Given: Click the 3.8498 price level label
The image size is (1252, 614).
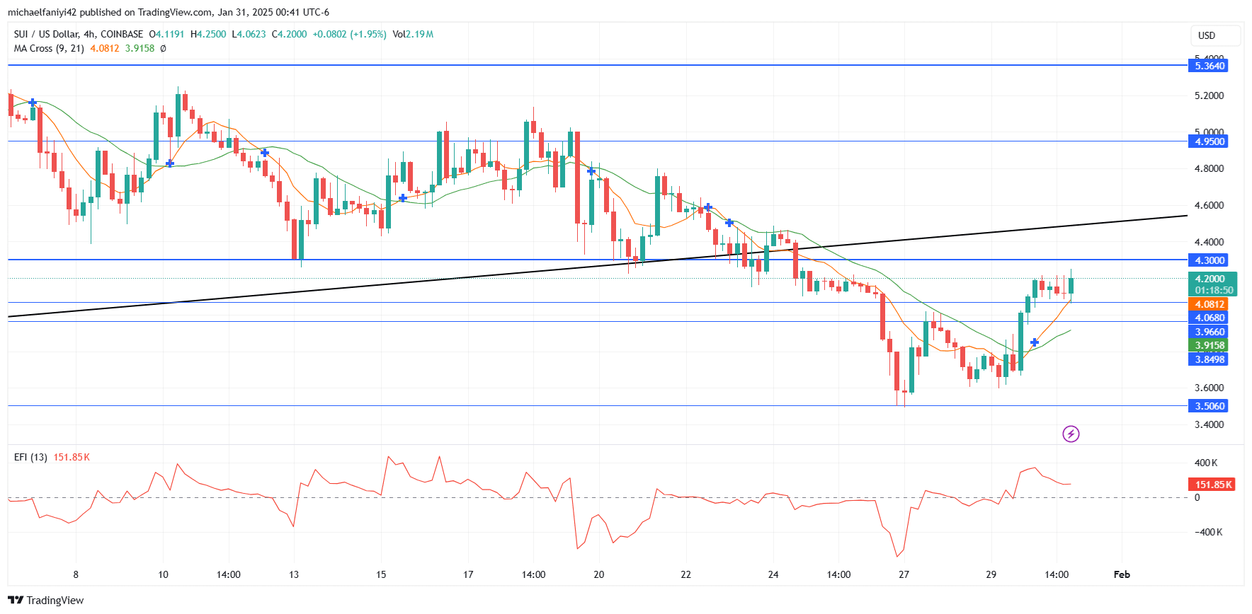Looking at the screenshot, I should [1210, 359].
